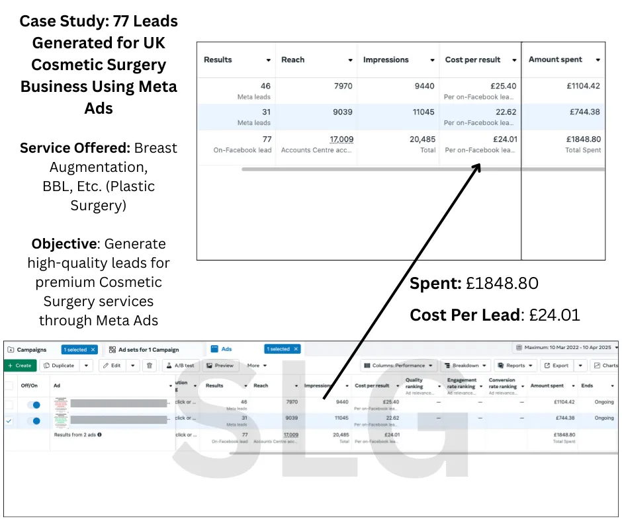Click the Export button with arrow icon
Image resolution: width=622 pixels, height=521 pixels.
click(x=556, y=366)
